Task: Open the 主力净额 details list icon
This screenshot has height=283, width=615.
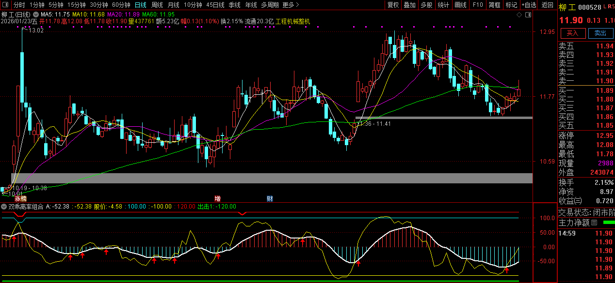Action: [594, 223]
